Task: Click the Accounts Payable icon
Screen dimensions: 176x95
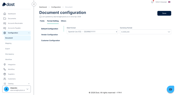Action: tap(5, 28)
